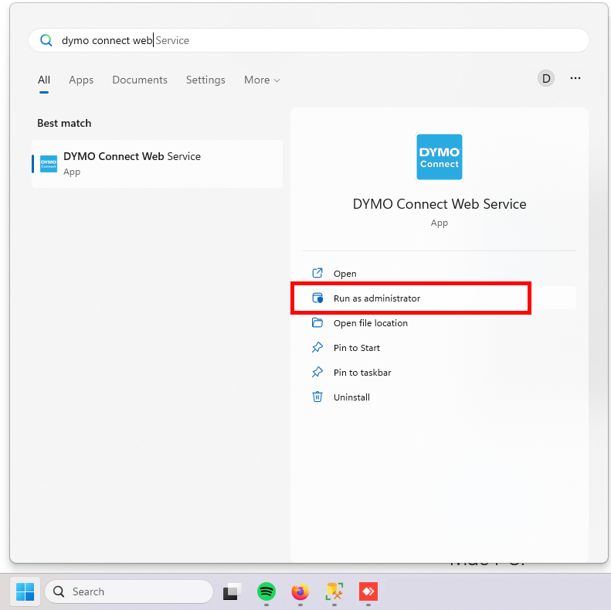611x610 pixels.
Task: Switch to the Documents tab
Action: pyautogui.click(x=140, y=80)
